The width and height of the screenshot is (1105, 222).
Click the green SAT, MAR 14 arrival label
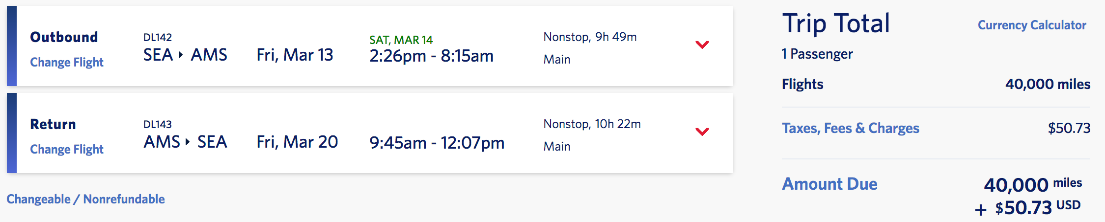[401, 40]
